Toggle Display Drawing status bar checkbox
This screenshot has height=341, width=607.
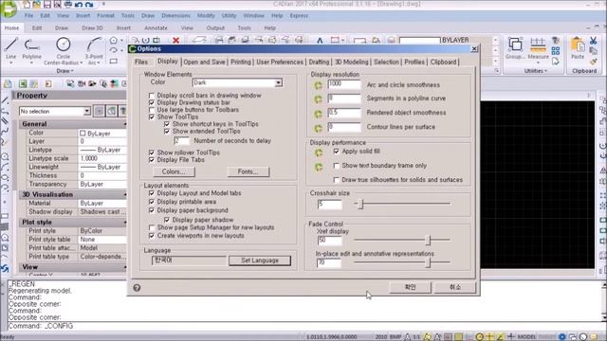pyautogui.click(x=152, y=103)
